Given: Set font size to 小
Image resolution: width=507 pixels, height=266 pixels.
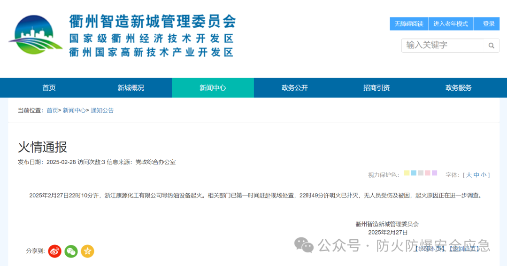Looking at the screenshot, I should tap(484, 175).
